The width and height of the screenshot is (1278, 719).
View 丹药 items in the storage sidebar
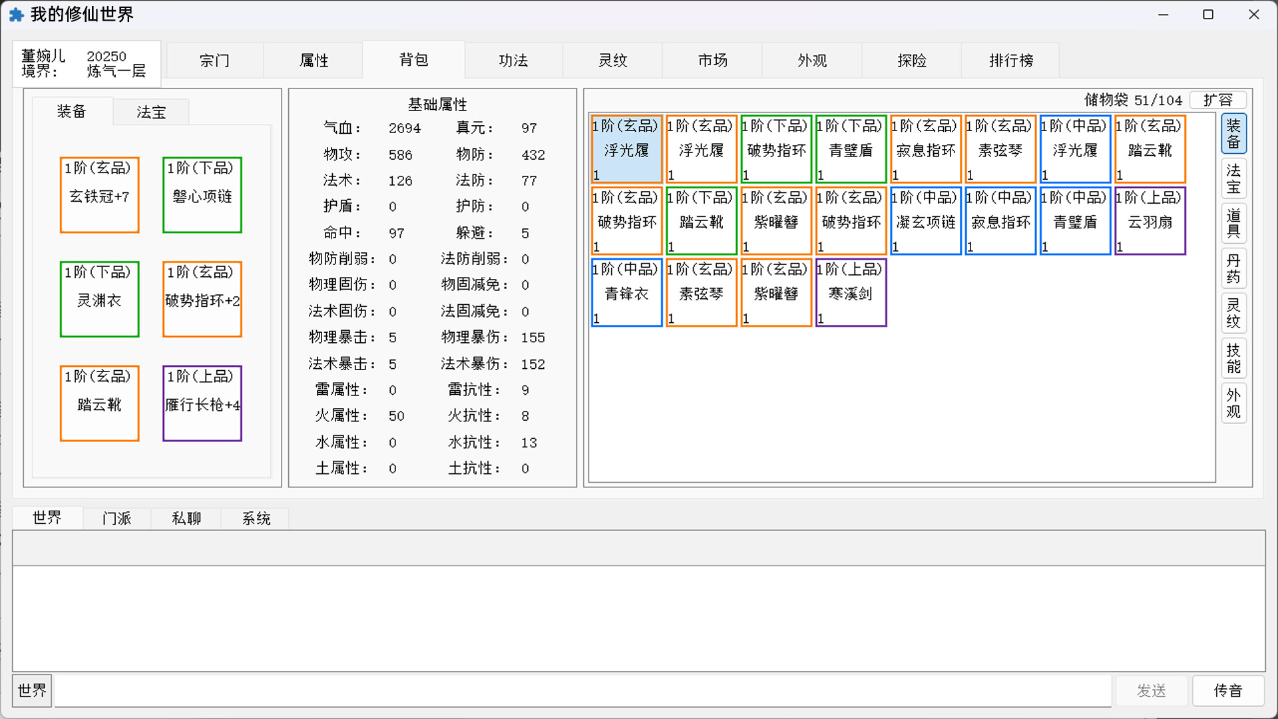tap(1233, 268)
